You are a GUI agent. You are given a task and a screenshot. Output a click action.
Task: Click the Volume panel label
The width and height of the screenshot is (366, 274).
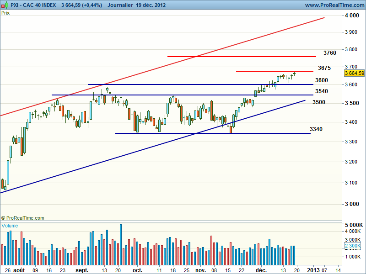[10, 226]
